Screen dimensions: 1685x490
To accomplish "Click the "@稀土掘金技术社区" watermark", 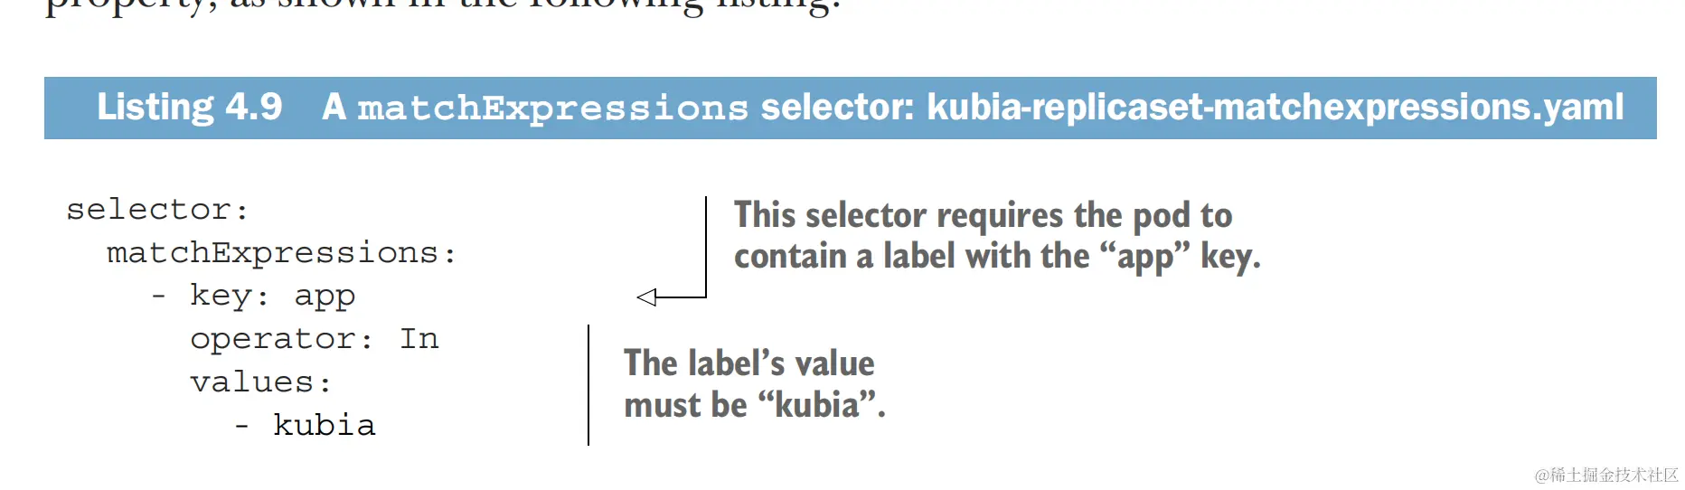I will (x=1605, y=475).
